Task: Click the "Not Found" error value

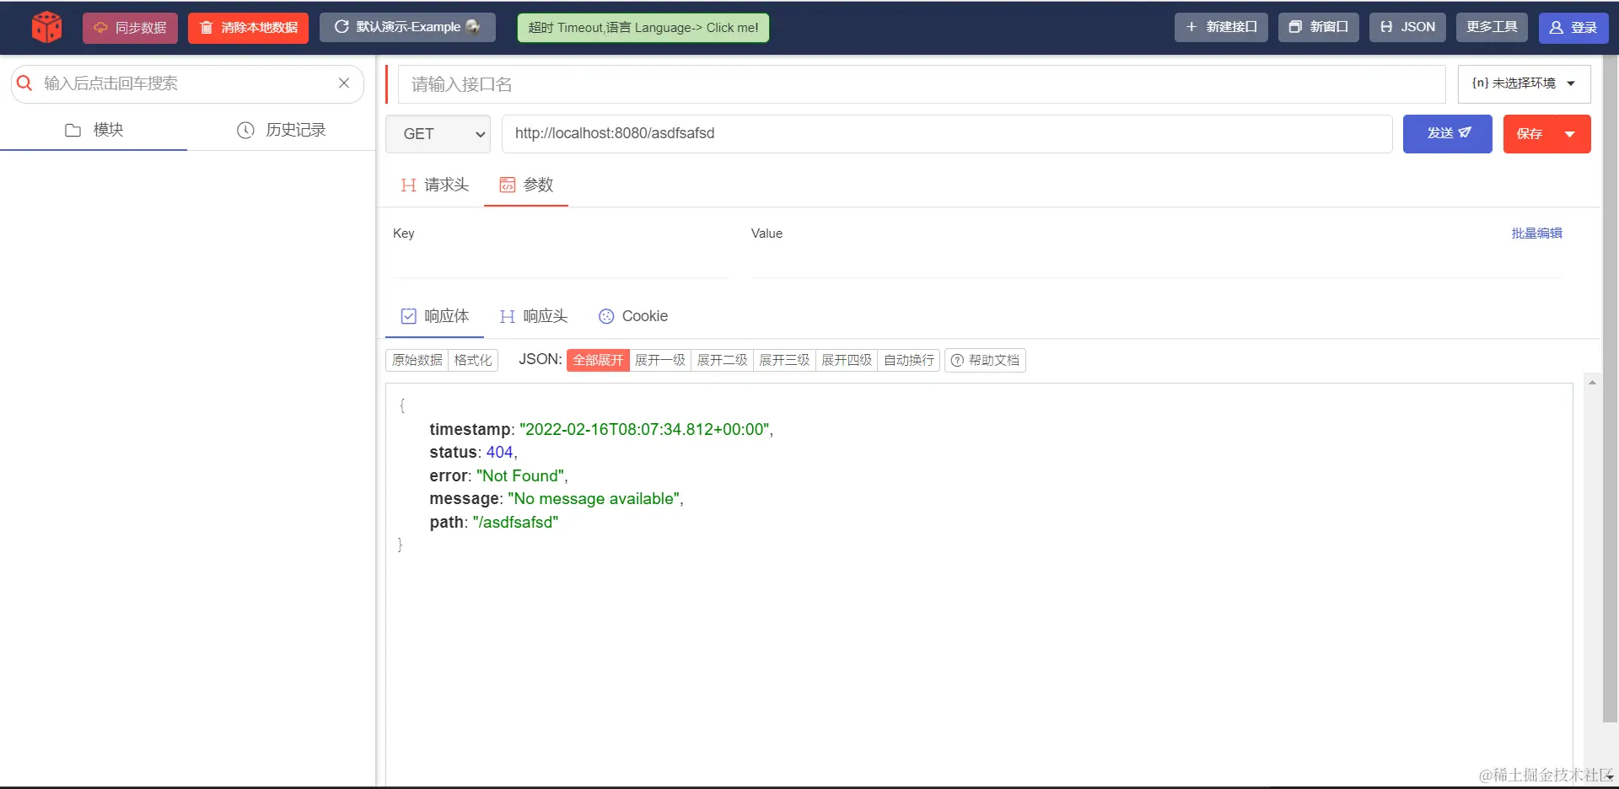Action: 520,476
